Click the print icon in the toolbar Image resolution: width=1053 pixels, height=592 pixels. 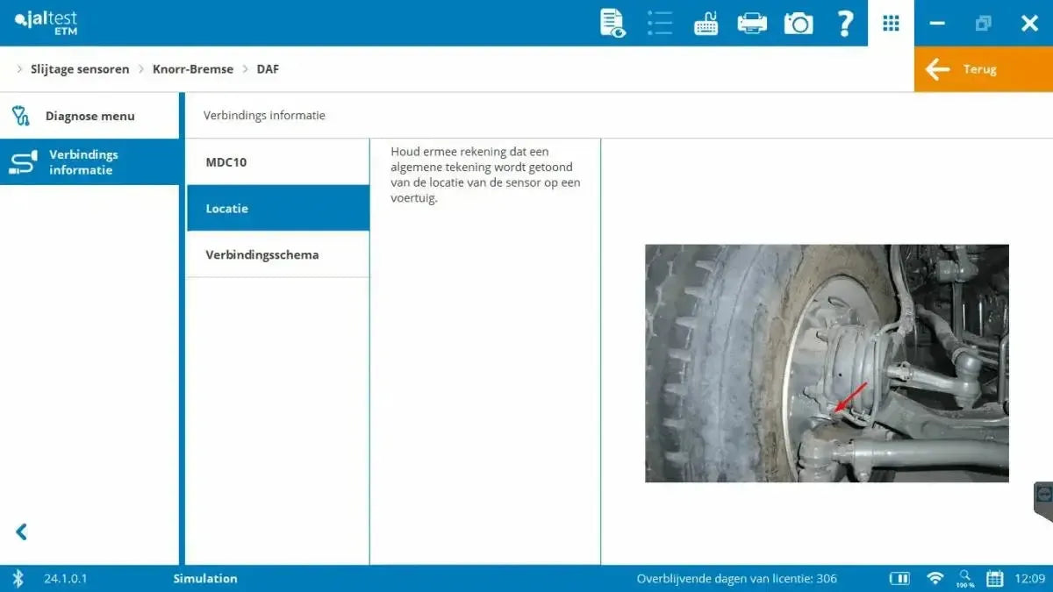tap(753, 23)
